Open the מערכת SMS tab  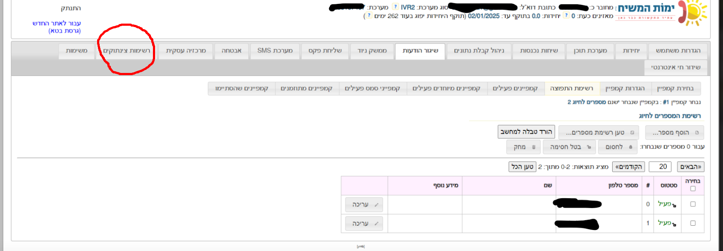275,51
